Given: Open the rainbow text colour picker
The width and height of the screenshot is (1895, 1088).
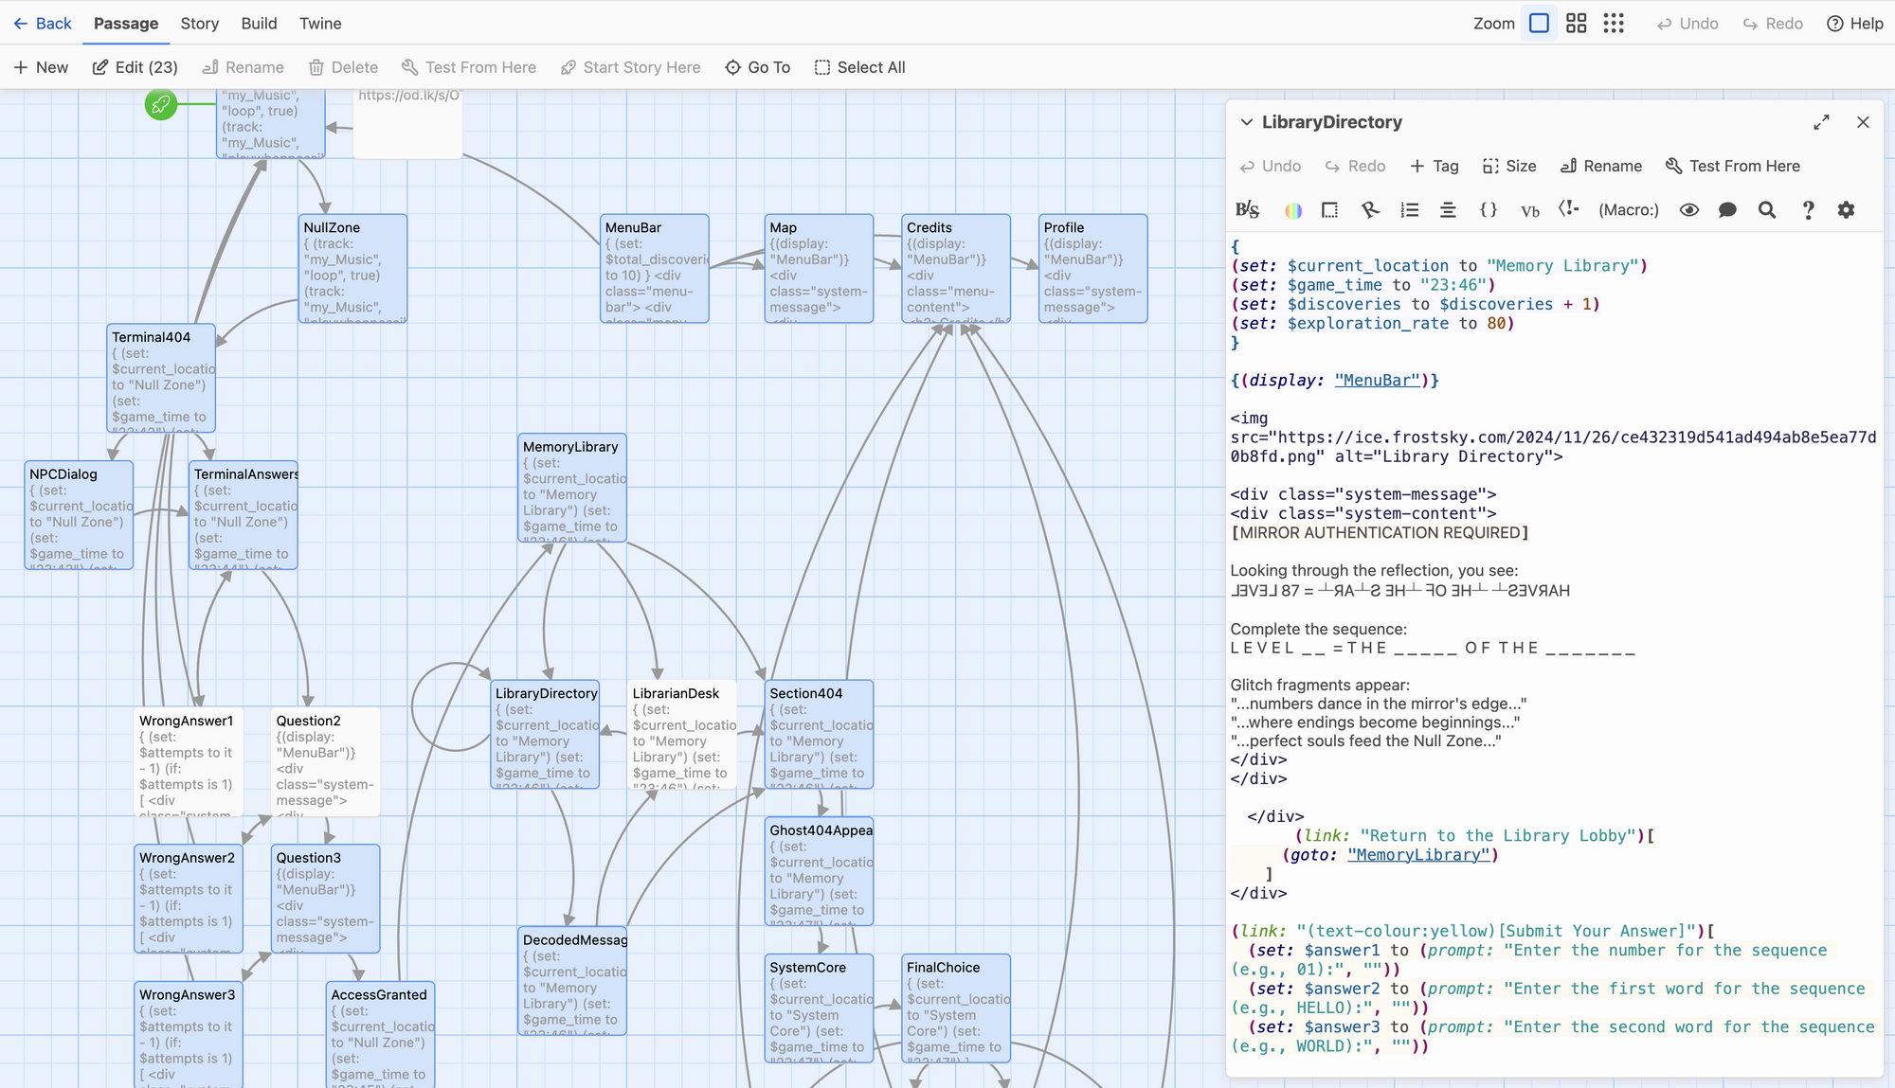Looking at the screenshot, I should click(1292, 210).
